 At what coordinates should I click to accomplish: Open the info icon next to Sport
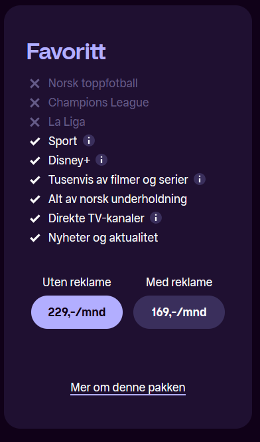click(89, 140)
